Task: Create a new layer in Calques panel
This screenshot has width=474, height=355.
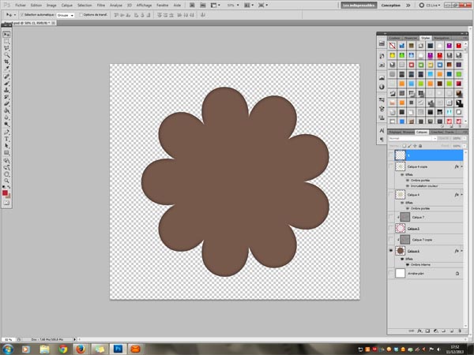Action: [452, 331]
